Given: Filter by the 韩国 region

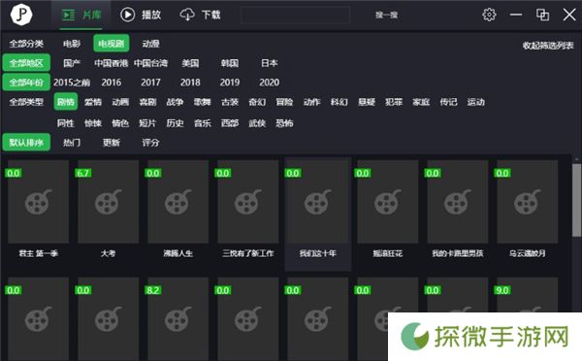Looking at the screenshot, I should coord(230,63).
